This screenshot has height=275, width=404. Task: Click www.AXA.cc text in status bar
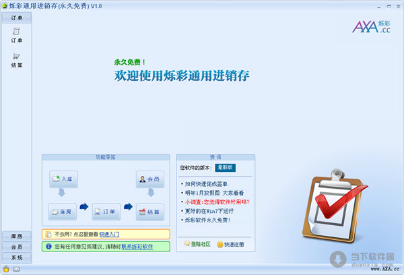coord(385,269)
